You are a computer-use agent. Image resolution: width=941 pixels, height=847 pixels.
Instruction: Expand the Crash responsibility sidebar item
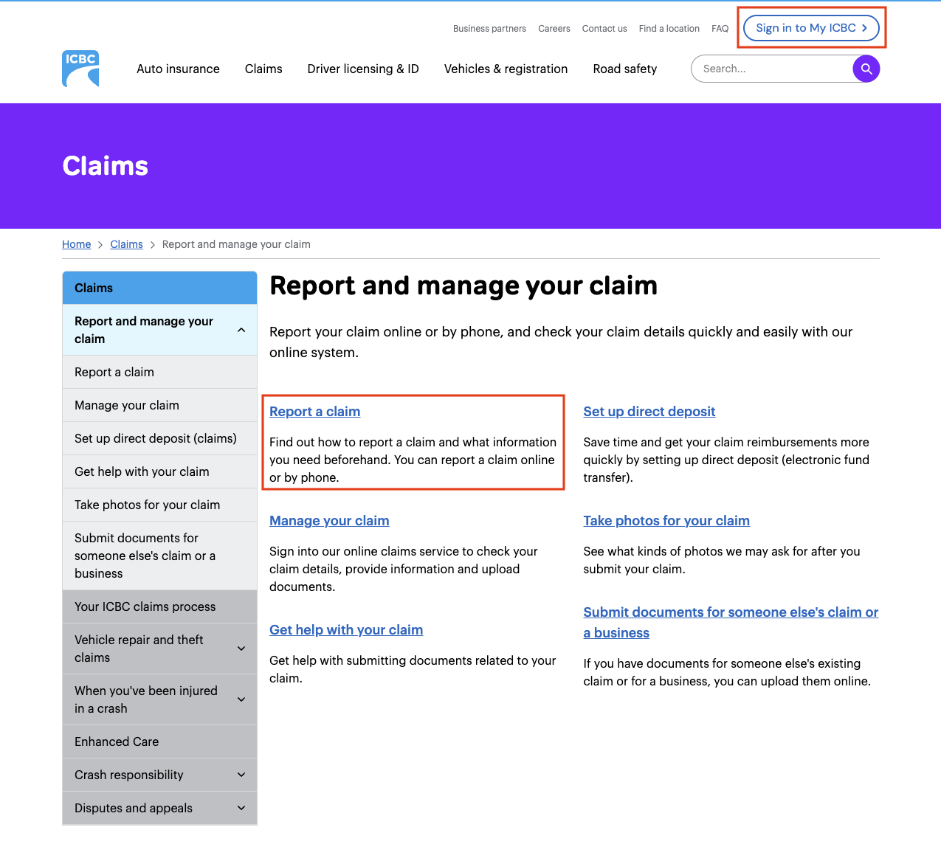coord(241,775)
